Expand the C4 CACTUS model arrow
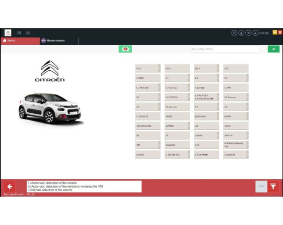Image resolution: width=283 pixels, height=225 pixels. (189, 97)
